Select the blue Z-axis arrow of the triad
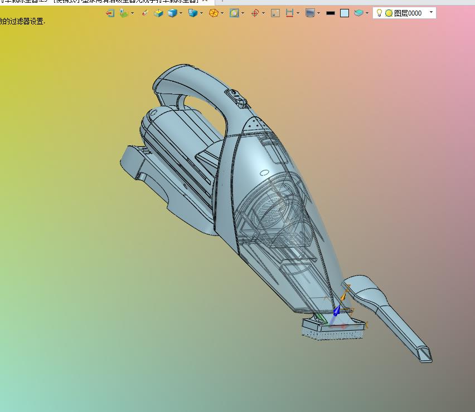 coord(336,311)
